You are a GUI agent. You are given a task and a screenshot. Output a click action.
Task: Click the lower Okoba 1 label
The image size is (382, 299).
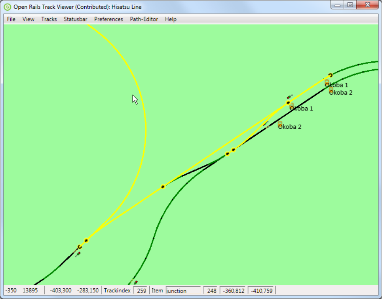click(x=301, y=109)
